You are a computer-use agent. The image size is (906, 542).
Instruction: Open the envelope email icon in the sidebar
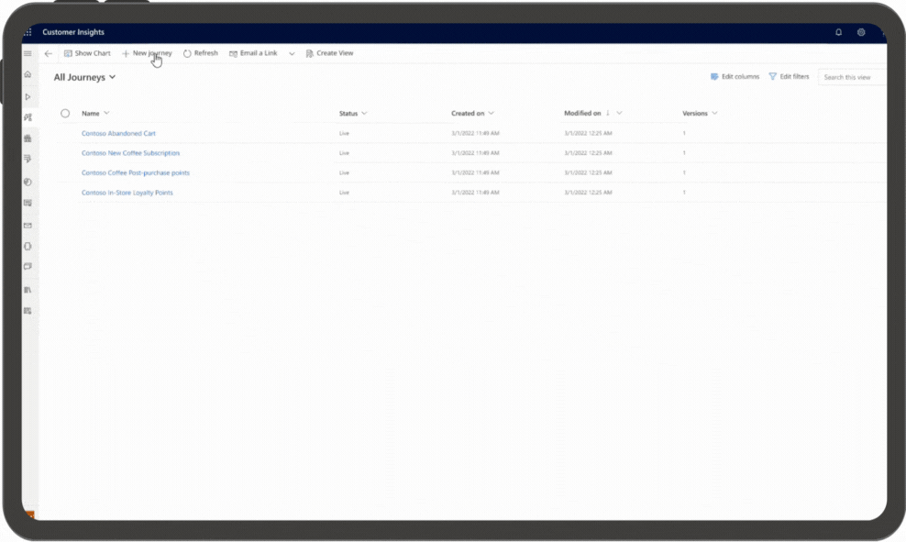[x=28, y=226]
